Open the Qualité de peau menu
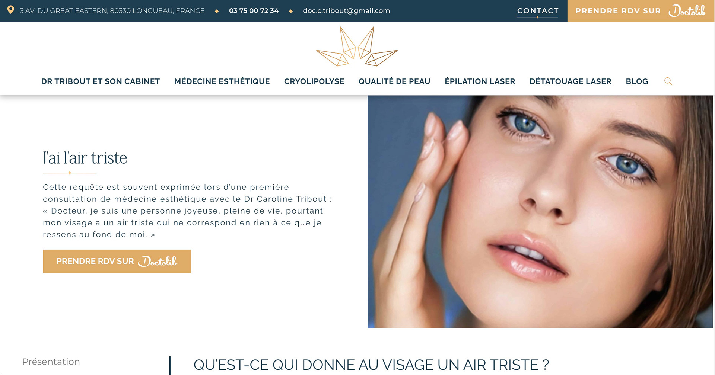 pos(394,81)
